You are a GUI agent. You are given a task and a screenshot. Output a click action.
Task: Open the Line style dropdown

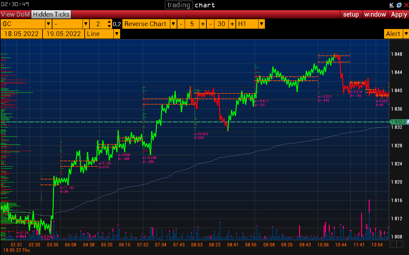tap(117, 34)
